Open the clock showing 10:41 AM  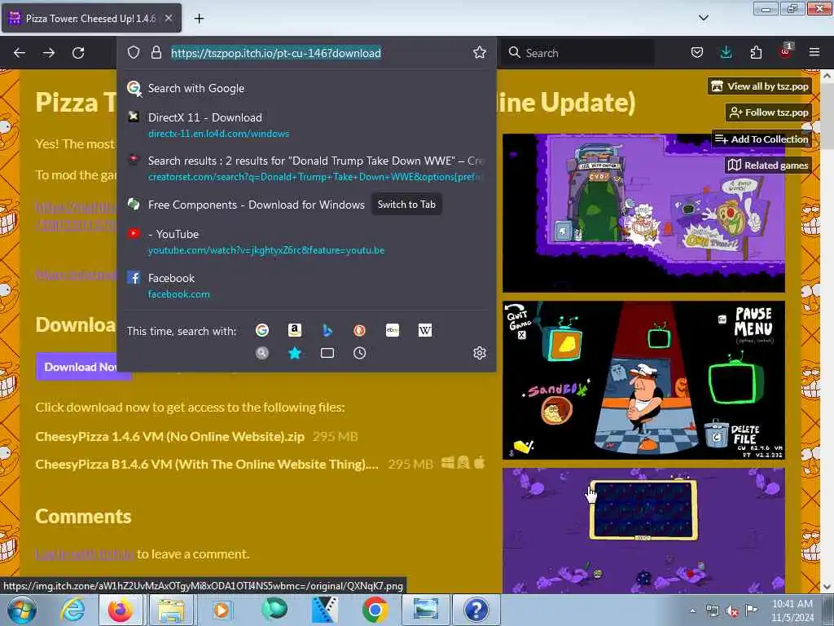pyautogui.click(x=792, y=611)
